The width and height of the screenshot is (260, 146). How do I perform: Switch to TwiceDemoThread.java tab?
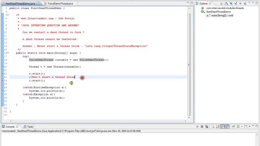pos(60,4)
